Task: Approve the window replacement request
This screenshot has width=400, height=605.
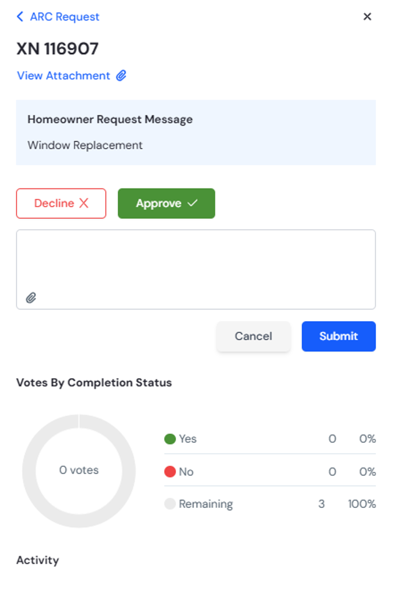Action: point(166,203)
